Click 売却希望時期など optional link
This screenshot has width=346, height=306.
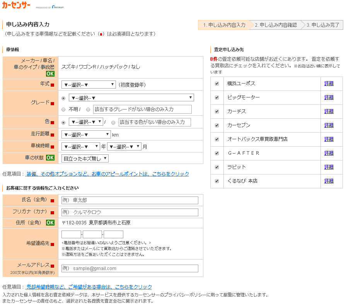point(89,287)
